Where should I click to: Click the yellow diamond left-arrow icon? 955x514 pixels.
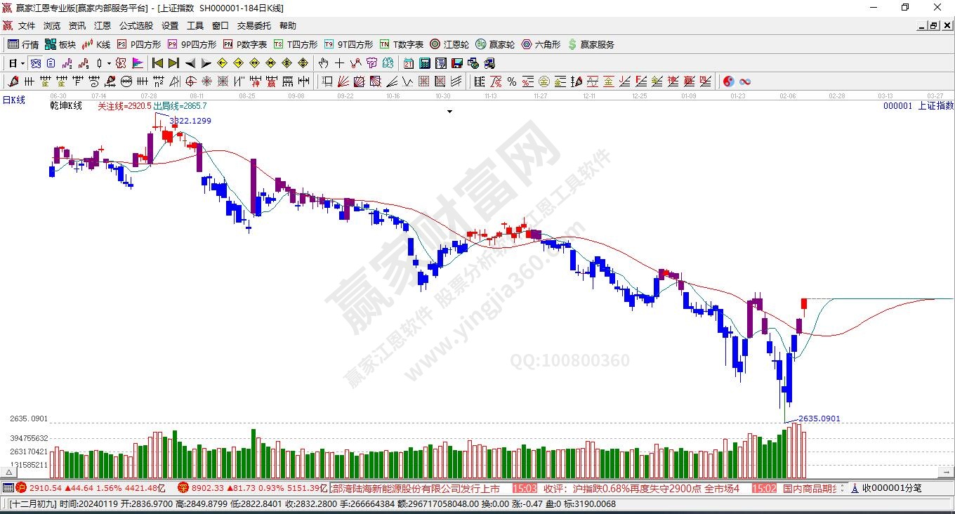222,63
